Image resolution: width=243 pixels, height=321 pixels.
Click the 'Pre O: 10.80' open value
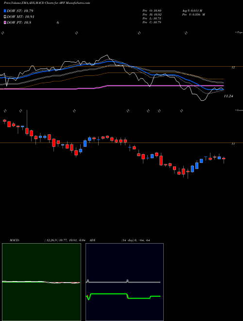point(152,11)
